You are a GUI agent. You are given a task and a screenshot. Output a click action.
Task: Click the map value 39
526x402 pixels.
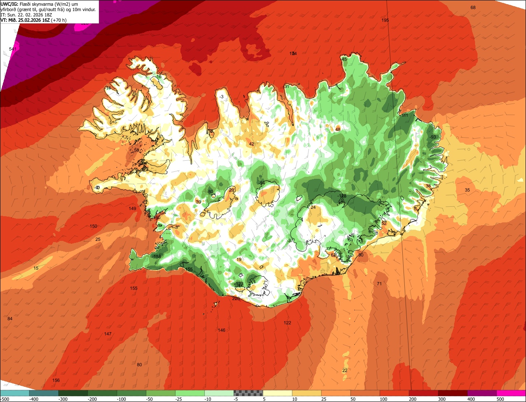198,202
